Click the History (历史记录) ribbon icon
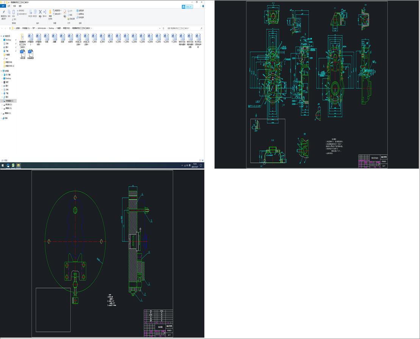The height and width of the screenshot is (339, 420). [x=71, y=19]
